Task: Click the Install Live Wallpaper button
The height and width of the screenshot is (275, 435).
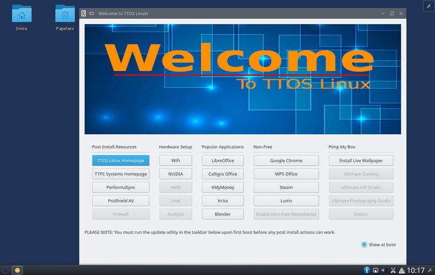Action: pyautogui.click(x=361, y=161)
